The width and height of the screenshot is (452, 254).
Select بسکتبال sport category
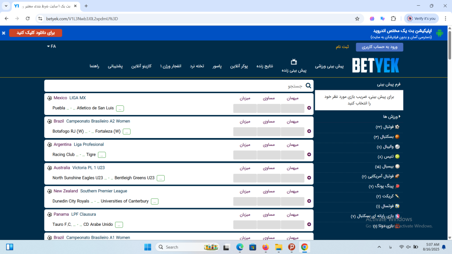click(387, 137)
